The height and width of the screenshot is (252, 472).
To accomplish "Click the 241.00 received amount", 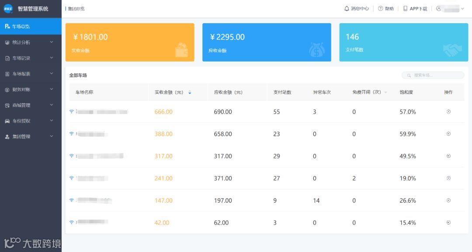I will [x=163, y=178].
